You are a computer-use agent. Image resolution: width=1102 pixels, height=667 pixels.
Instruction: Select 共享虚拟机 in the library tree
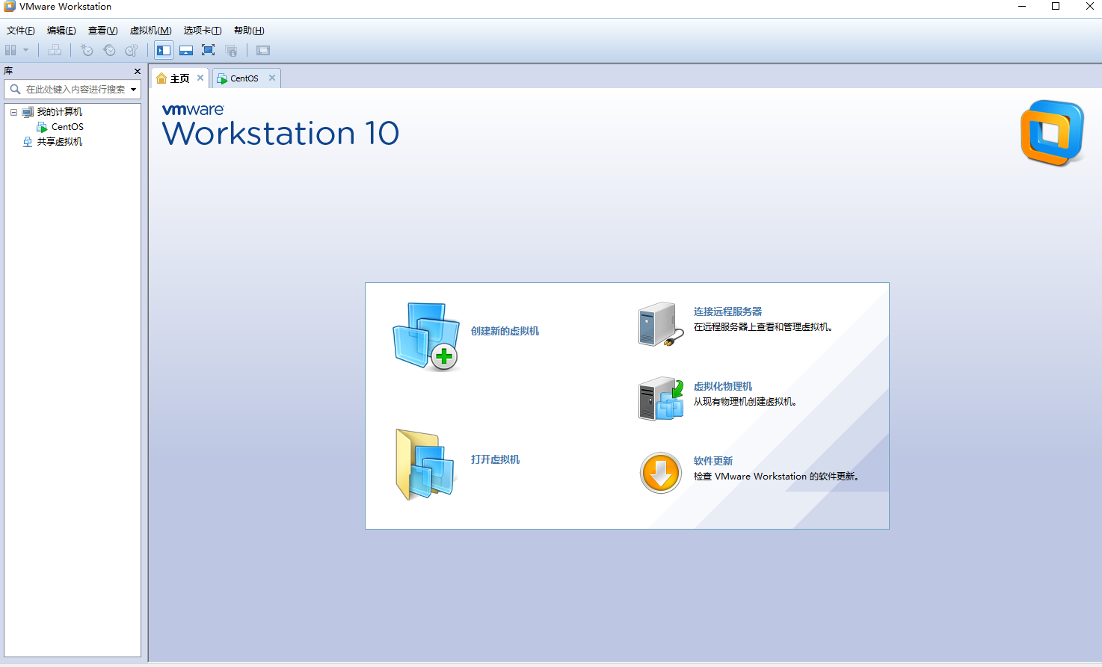pyautogui.click(x=60, y=142)
